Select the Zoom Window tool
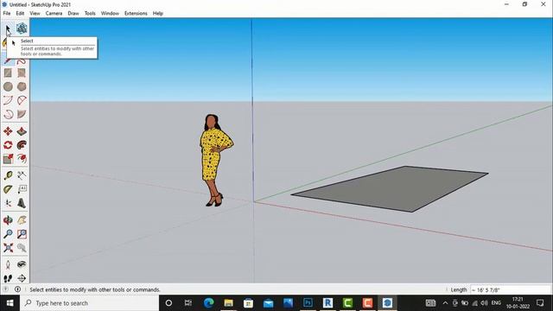553x311 pixels. pyautogui.click(x=22, y=234)
